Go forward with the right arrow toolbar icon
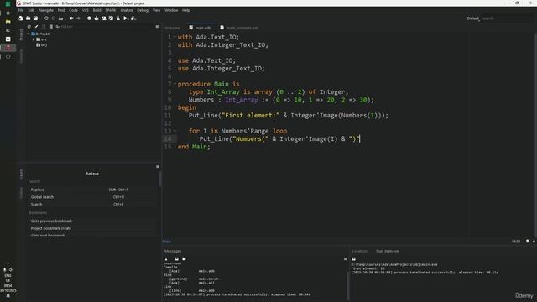 pyautogui.click(x=78, y=18)
